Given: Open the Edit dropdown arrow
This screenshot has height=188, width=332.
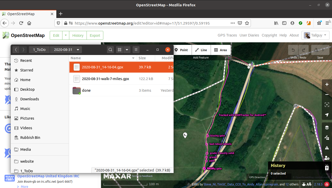Looking at the screenshot, I should [x=66, y=35].
